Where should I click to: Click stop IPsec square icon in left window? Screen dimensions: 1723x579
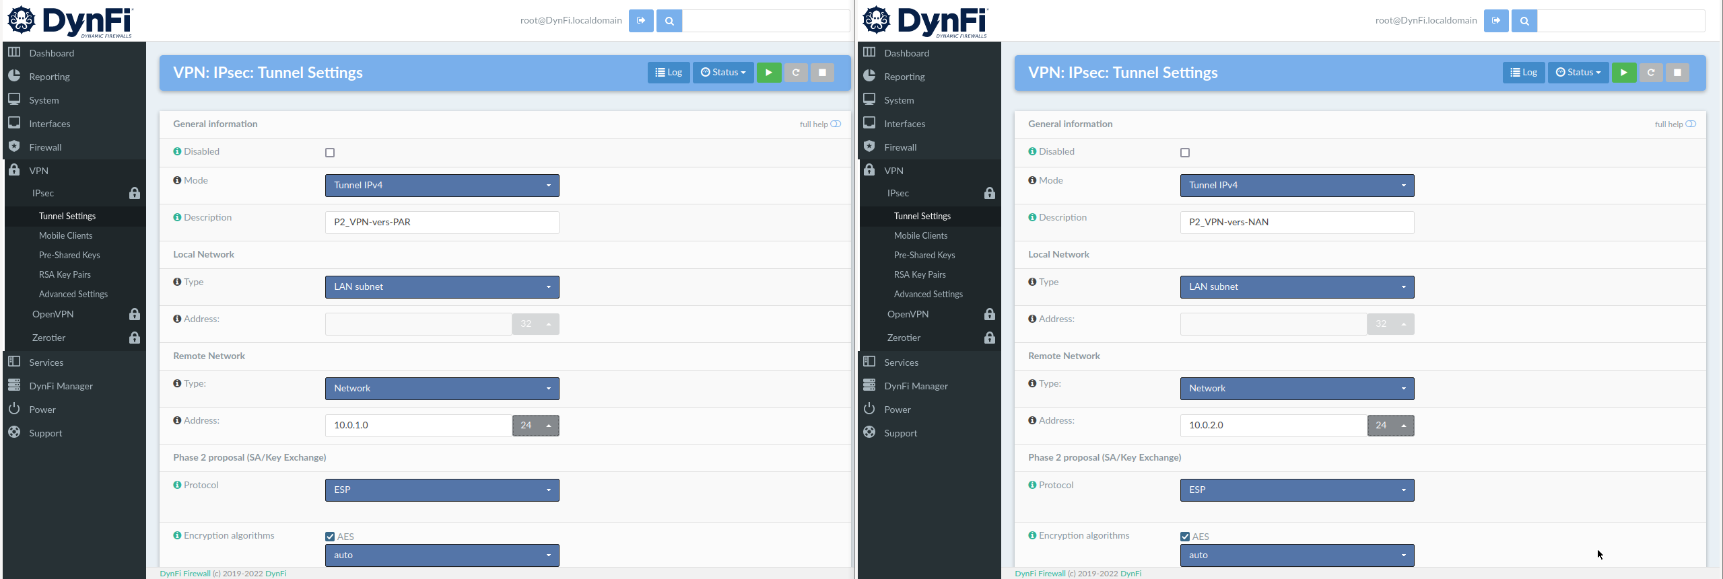pyautogui.click(x=822, y=73)
